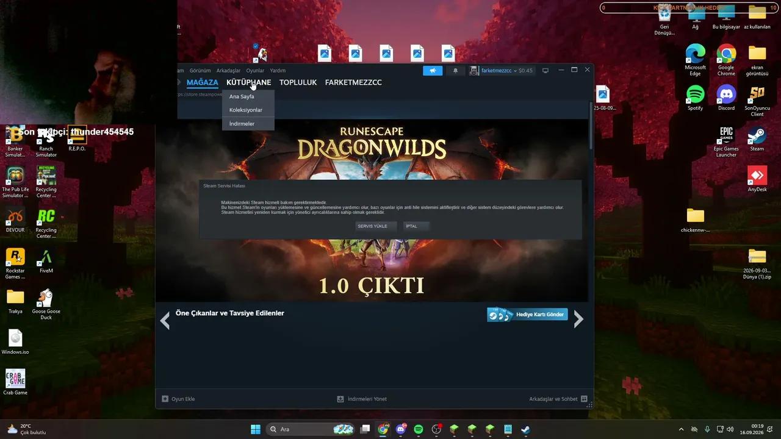Open the Bu bilgisayar desktop icon
The width and height of the screenshot is (781, 439).
726,17
